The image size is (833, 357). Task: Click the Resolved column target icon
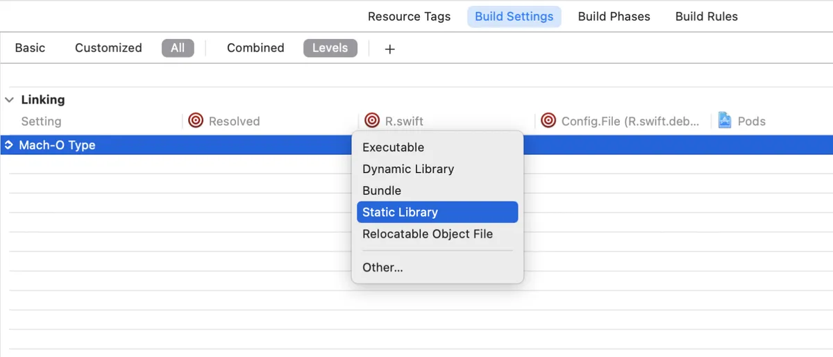(196, 121)
